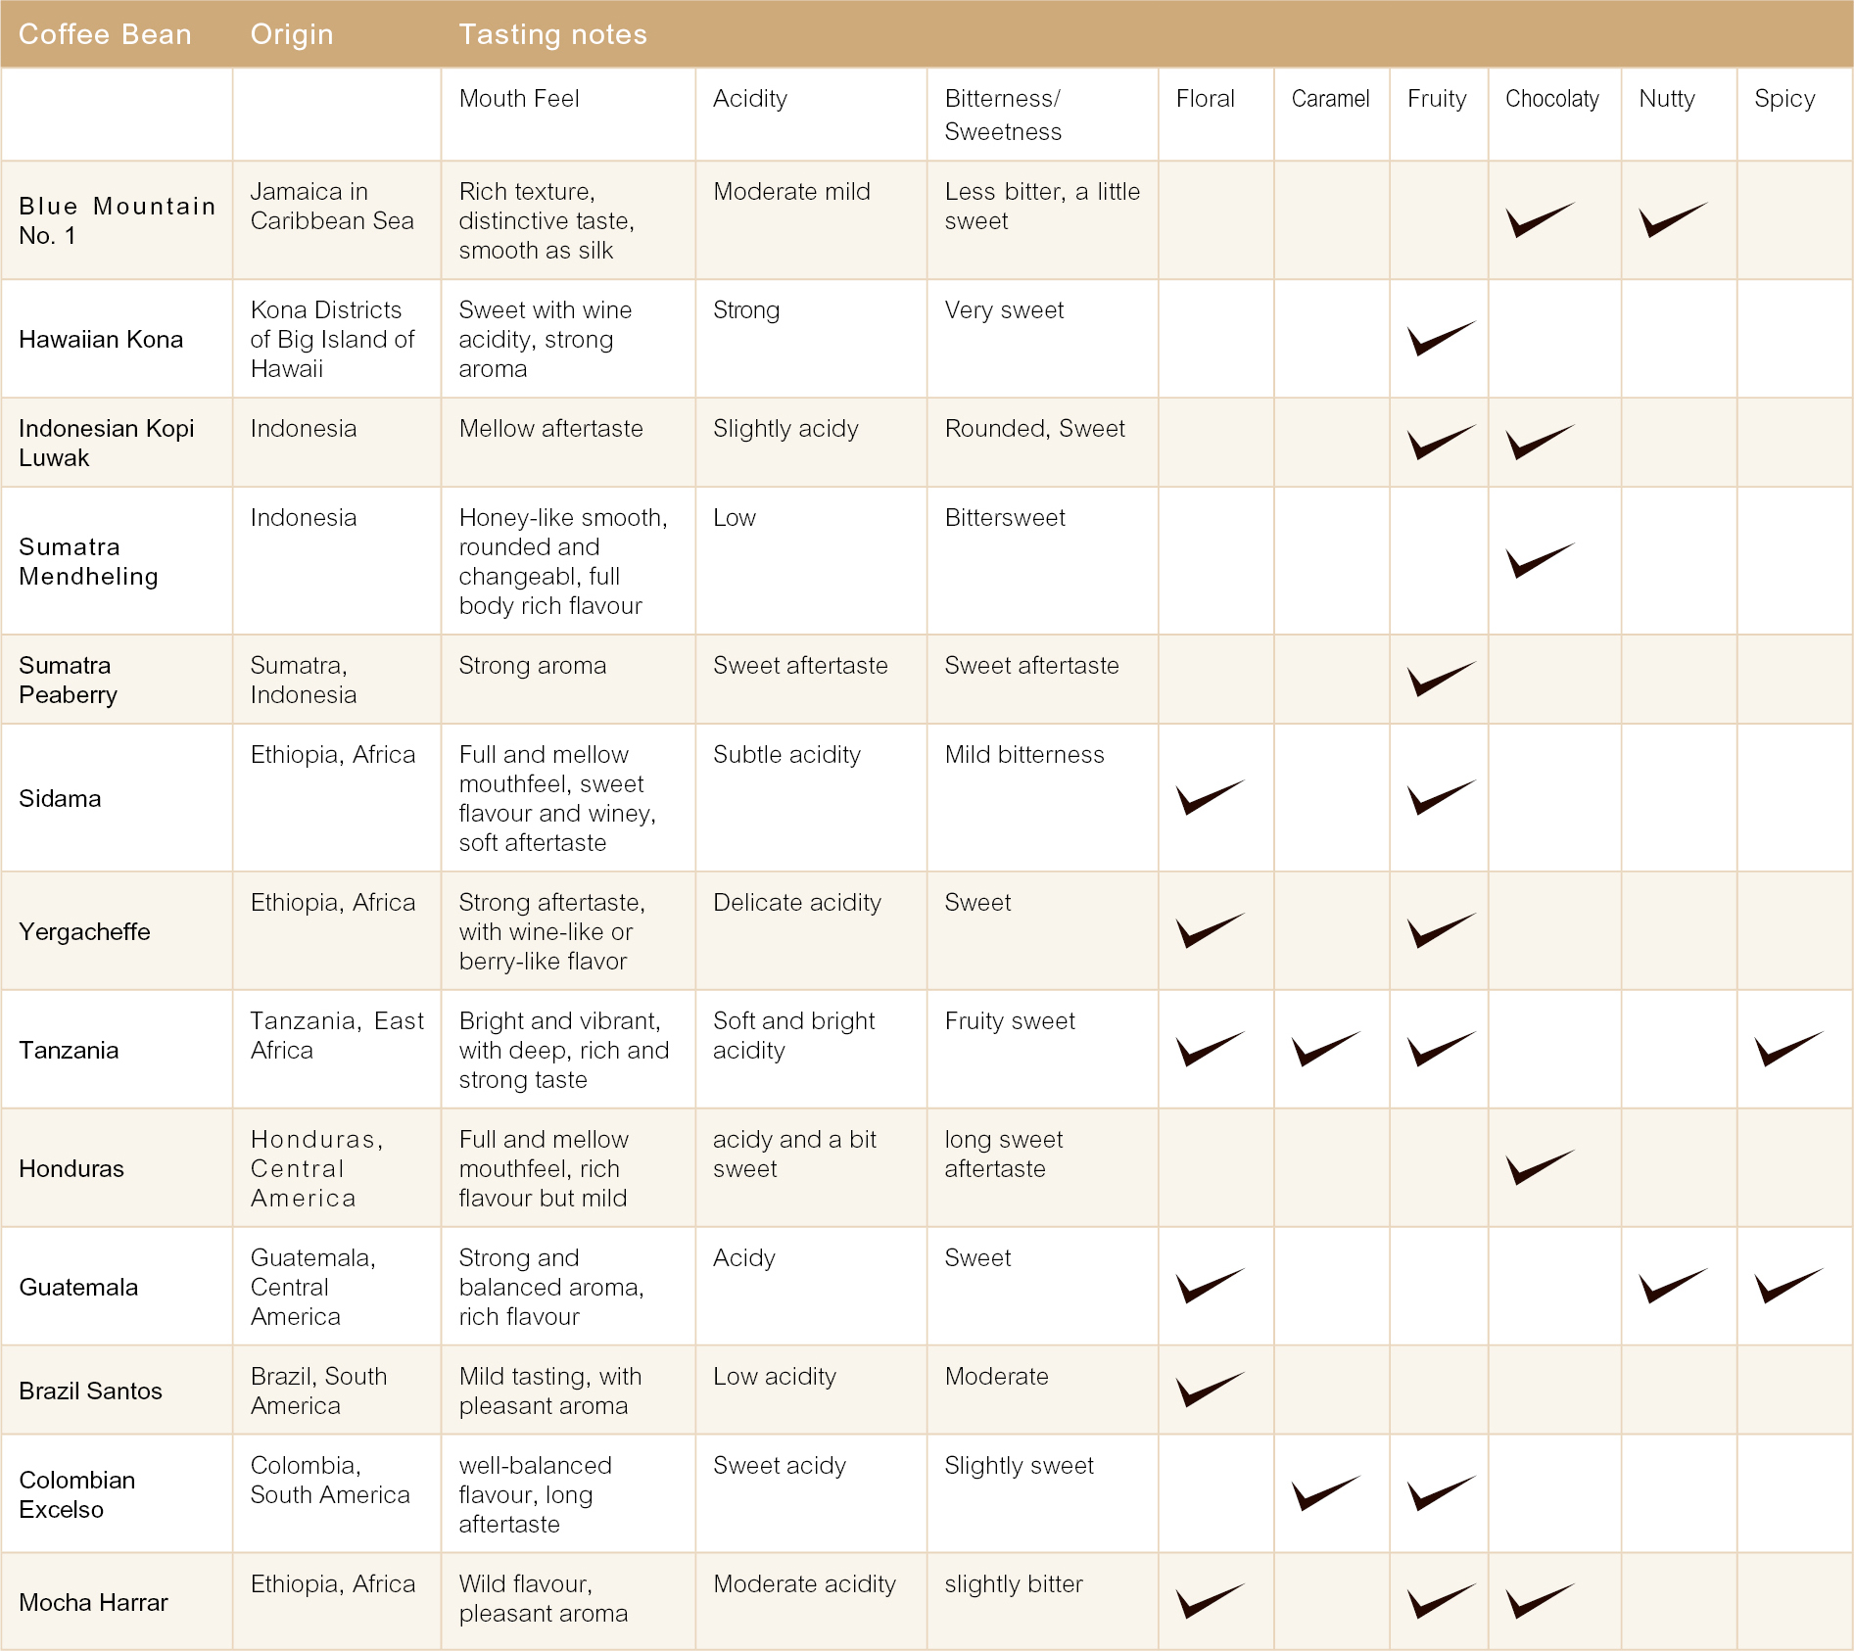Click the Nutty column subheader
This screenshot has width=1854, height=1651.
point(1667,99)
